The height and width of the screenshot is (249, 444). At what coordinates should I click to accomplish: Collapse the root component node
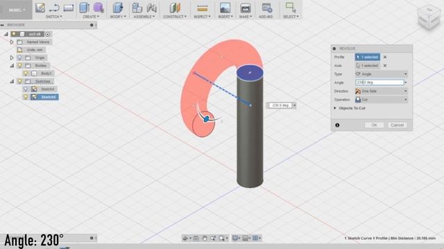click(x=6, y=34)
